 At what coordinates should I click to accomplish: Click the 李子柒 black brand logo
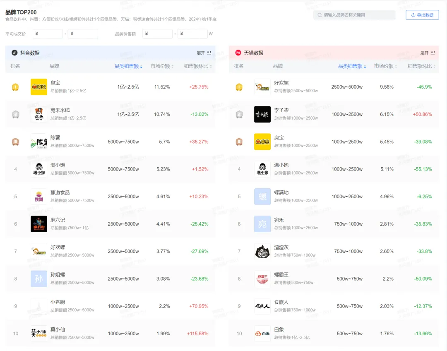pyautogui.click(x=262, y=114)
